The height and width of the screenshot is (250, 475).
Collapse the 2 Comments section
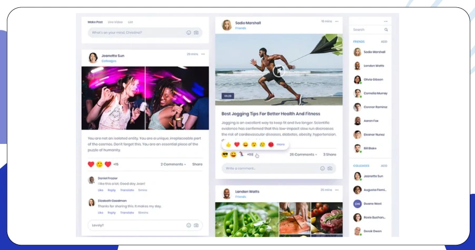tap(173, 164)
